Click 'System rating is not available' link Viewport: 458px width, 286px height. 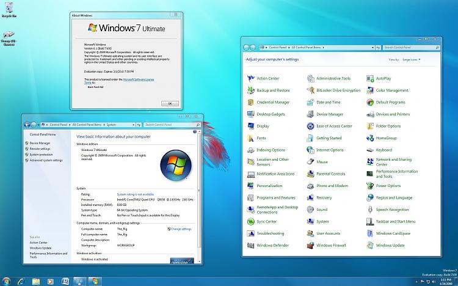135,194
